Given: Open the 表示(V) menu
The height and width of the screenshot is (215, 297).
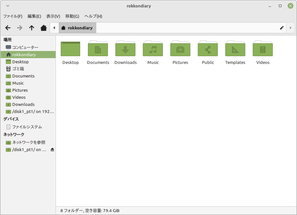Looking at the screenshot, I should point(53,16).
